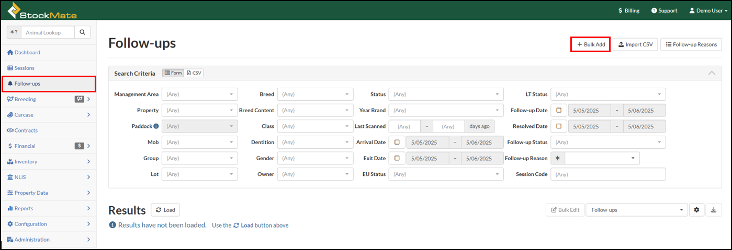Open the Lot dropdown

pyautogui.click(x=200, y=174)
